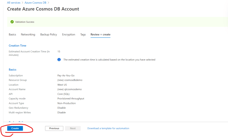Viewport: 228px width, 137px height.
Task: Switch to the Basics tab
Action: (x=12, y=35)
